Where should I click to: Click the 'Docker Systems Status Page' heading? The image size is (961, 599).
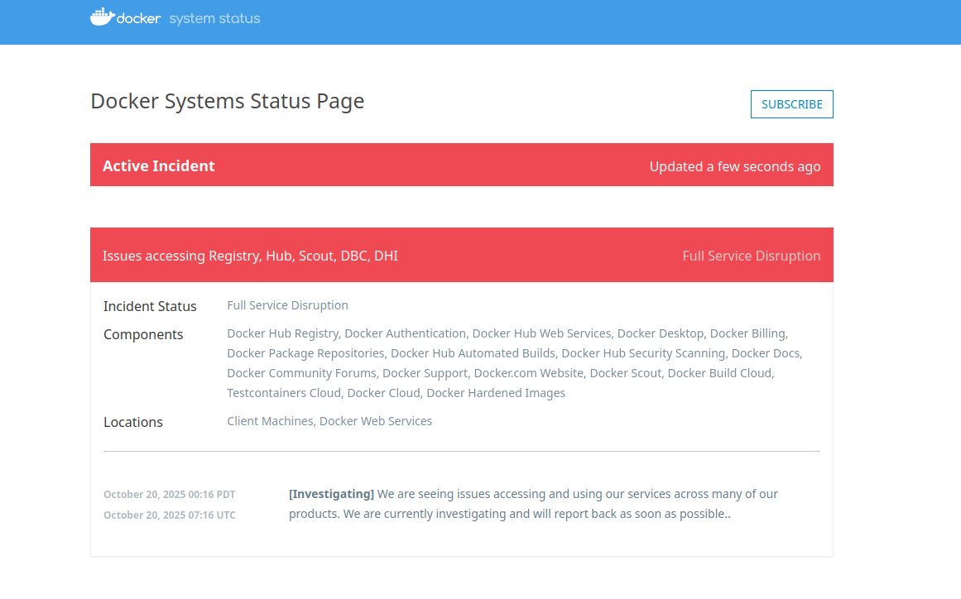tap(228, 101)
